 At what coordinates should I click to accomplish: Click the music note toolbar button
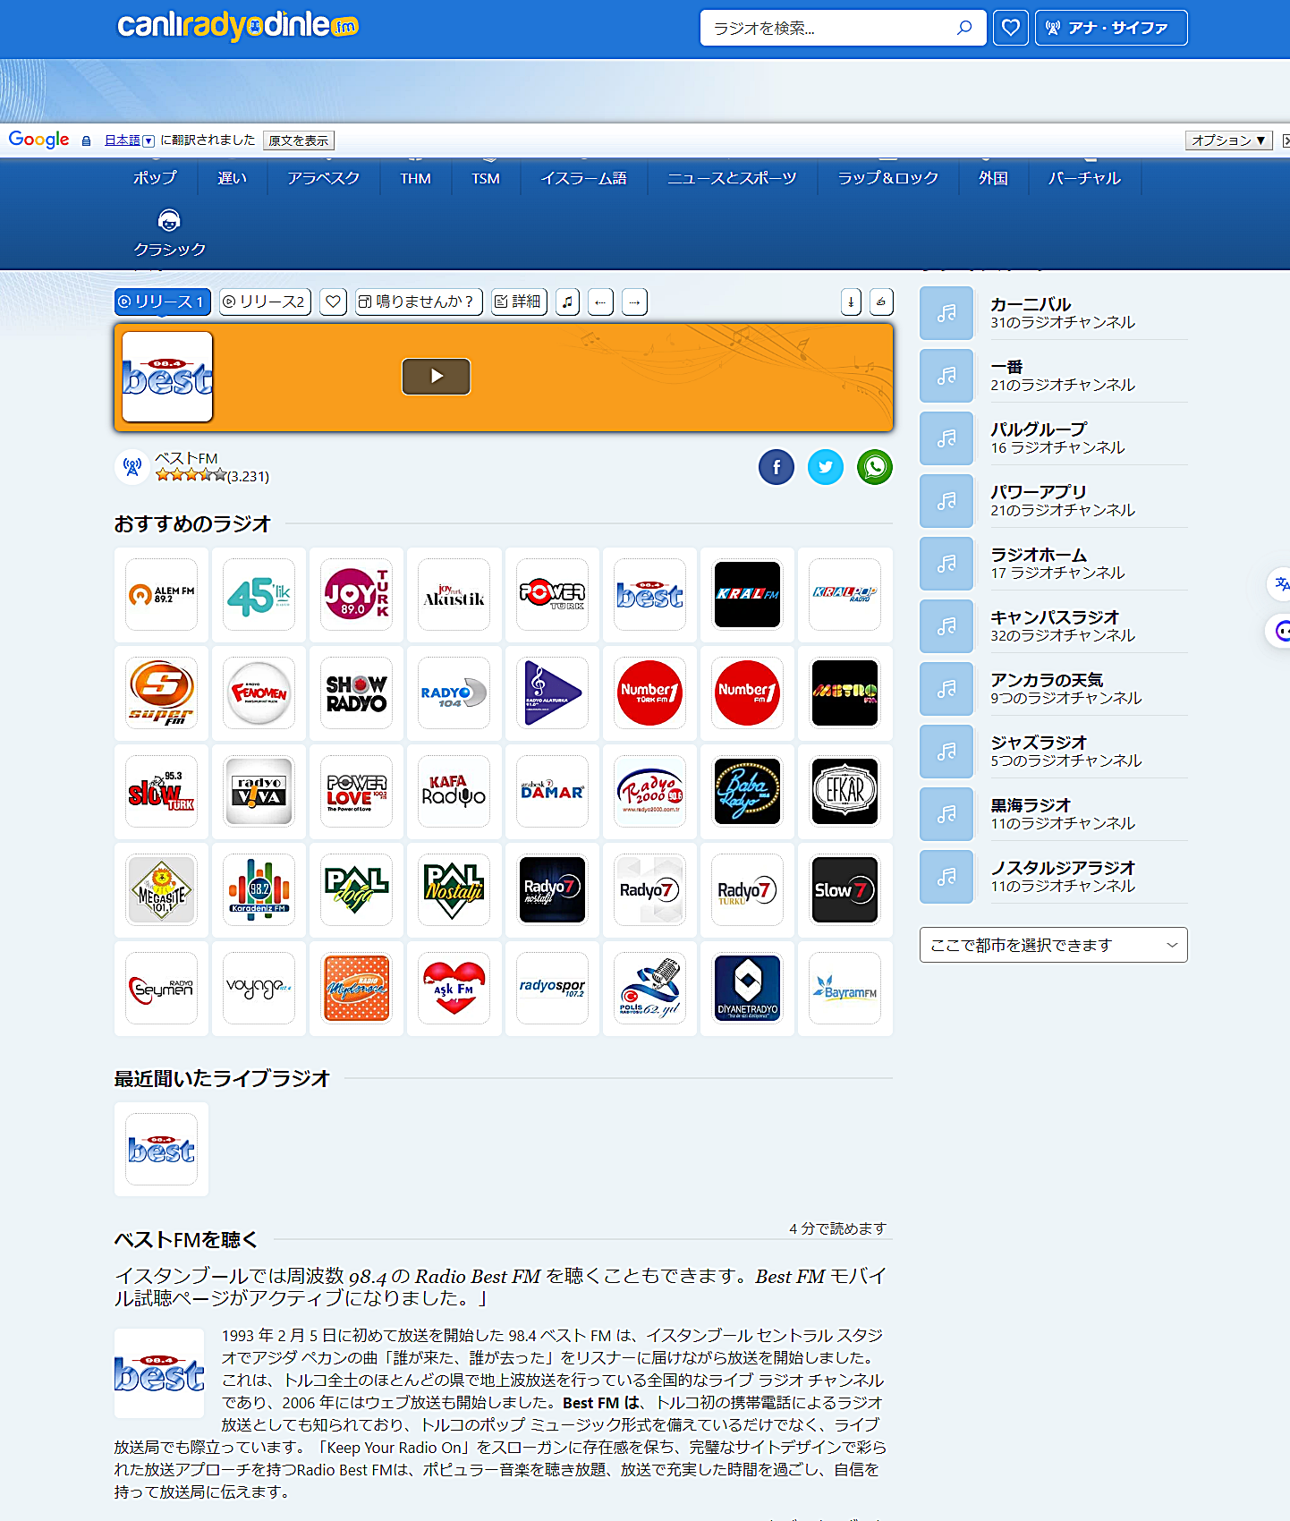point(567,302)
